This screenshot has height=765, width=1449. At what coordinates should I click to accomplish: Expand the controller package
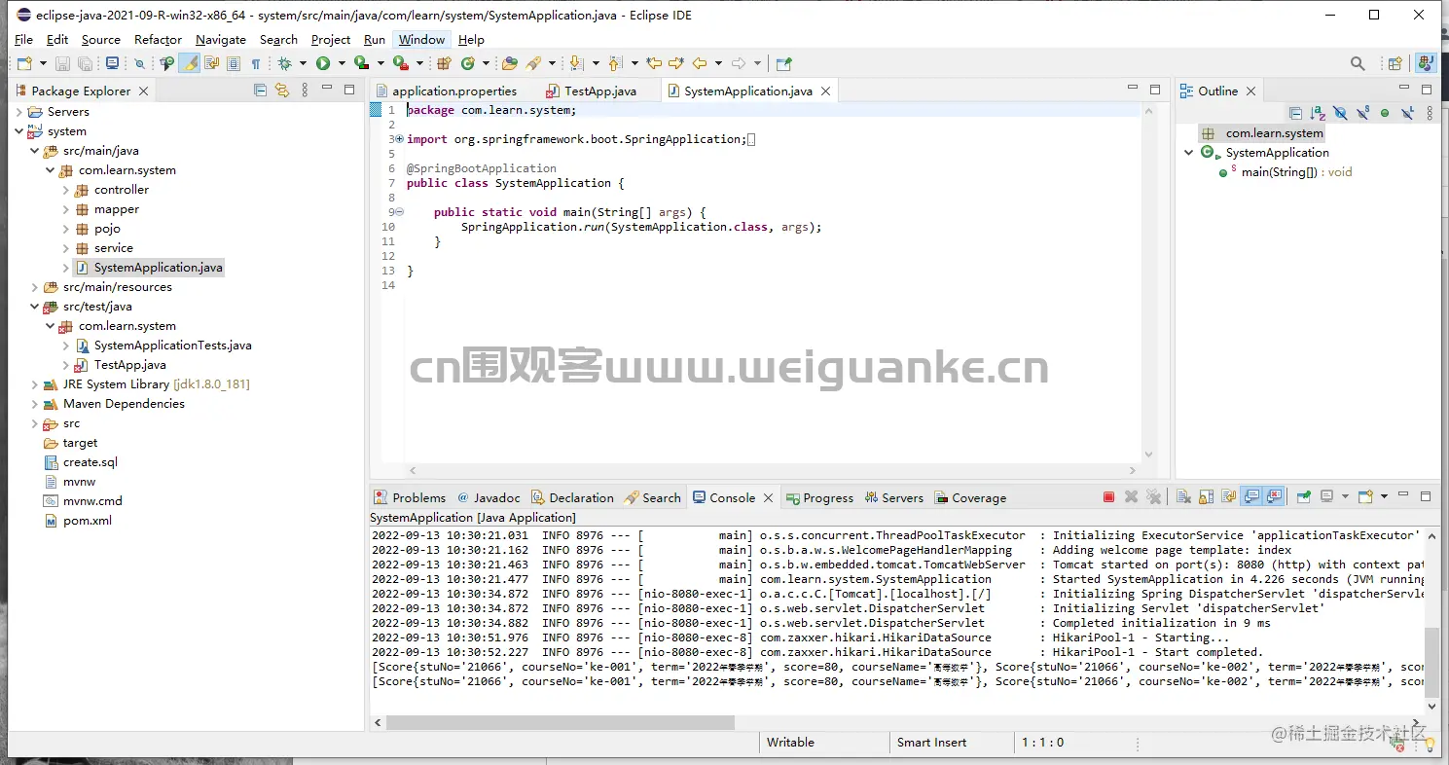[x=65, y=190]
